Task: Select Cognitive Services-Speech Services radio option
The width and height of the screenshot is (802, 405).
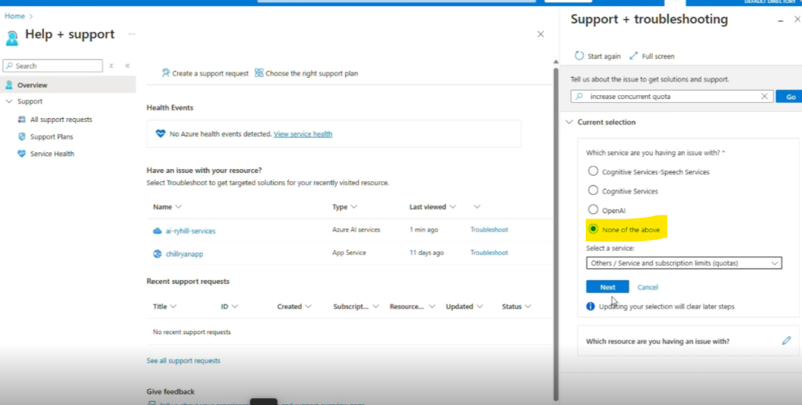Action: 593,171
